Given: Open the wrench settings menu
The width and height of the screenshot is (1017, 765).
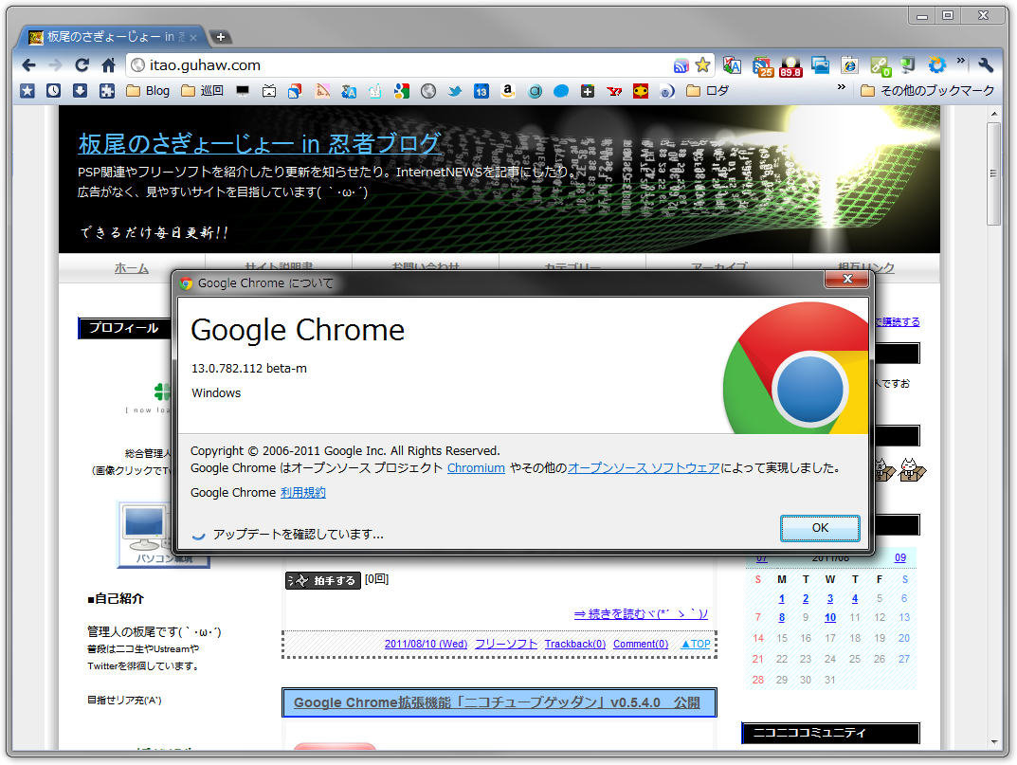Looking at the screenshot, I should click(x=985, y=64).
